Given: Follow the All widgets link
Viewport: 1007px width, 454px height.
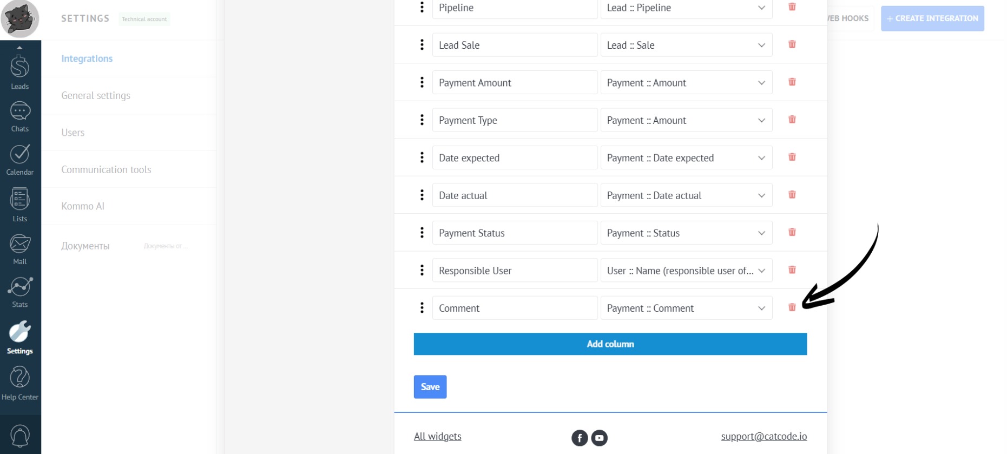Looking at the screenshot, I should click(x=437, y=436).
